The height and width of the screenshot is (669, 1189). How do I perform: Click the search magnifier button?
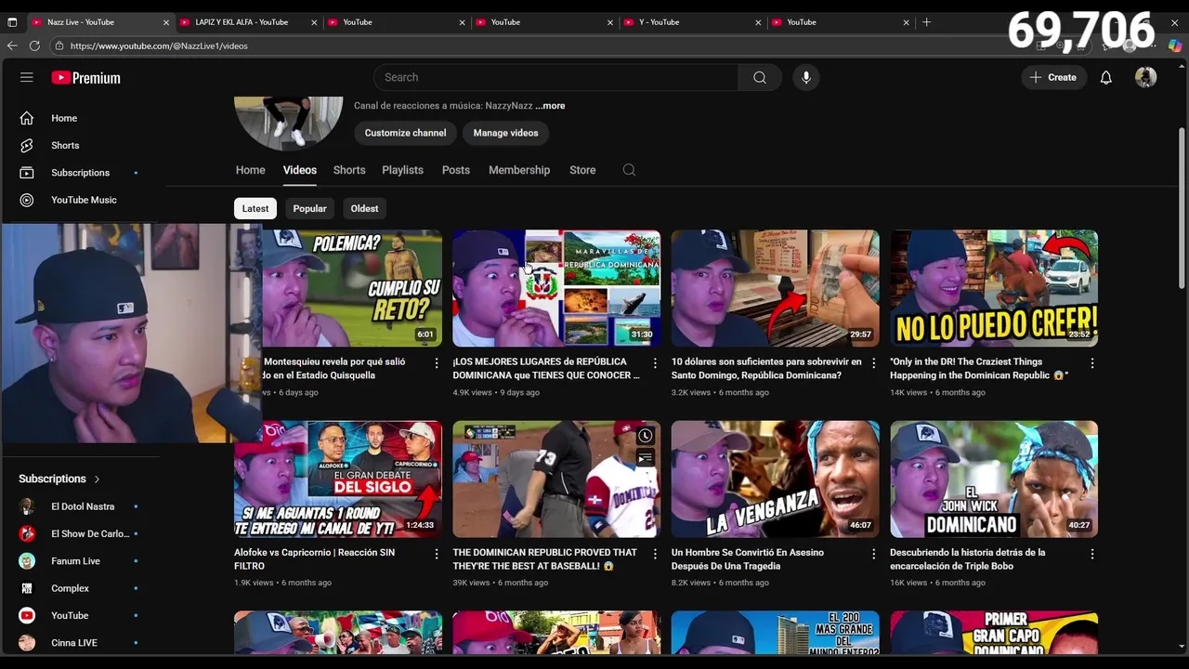click(760, 78)
